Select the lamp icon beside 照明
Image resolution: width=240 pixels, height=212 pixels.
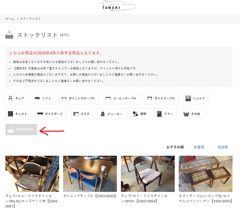pyautogui.click(x=135, y=114)
